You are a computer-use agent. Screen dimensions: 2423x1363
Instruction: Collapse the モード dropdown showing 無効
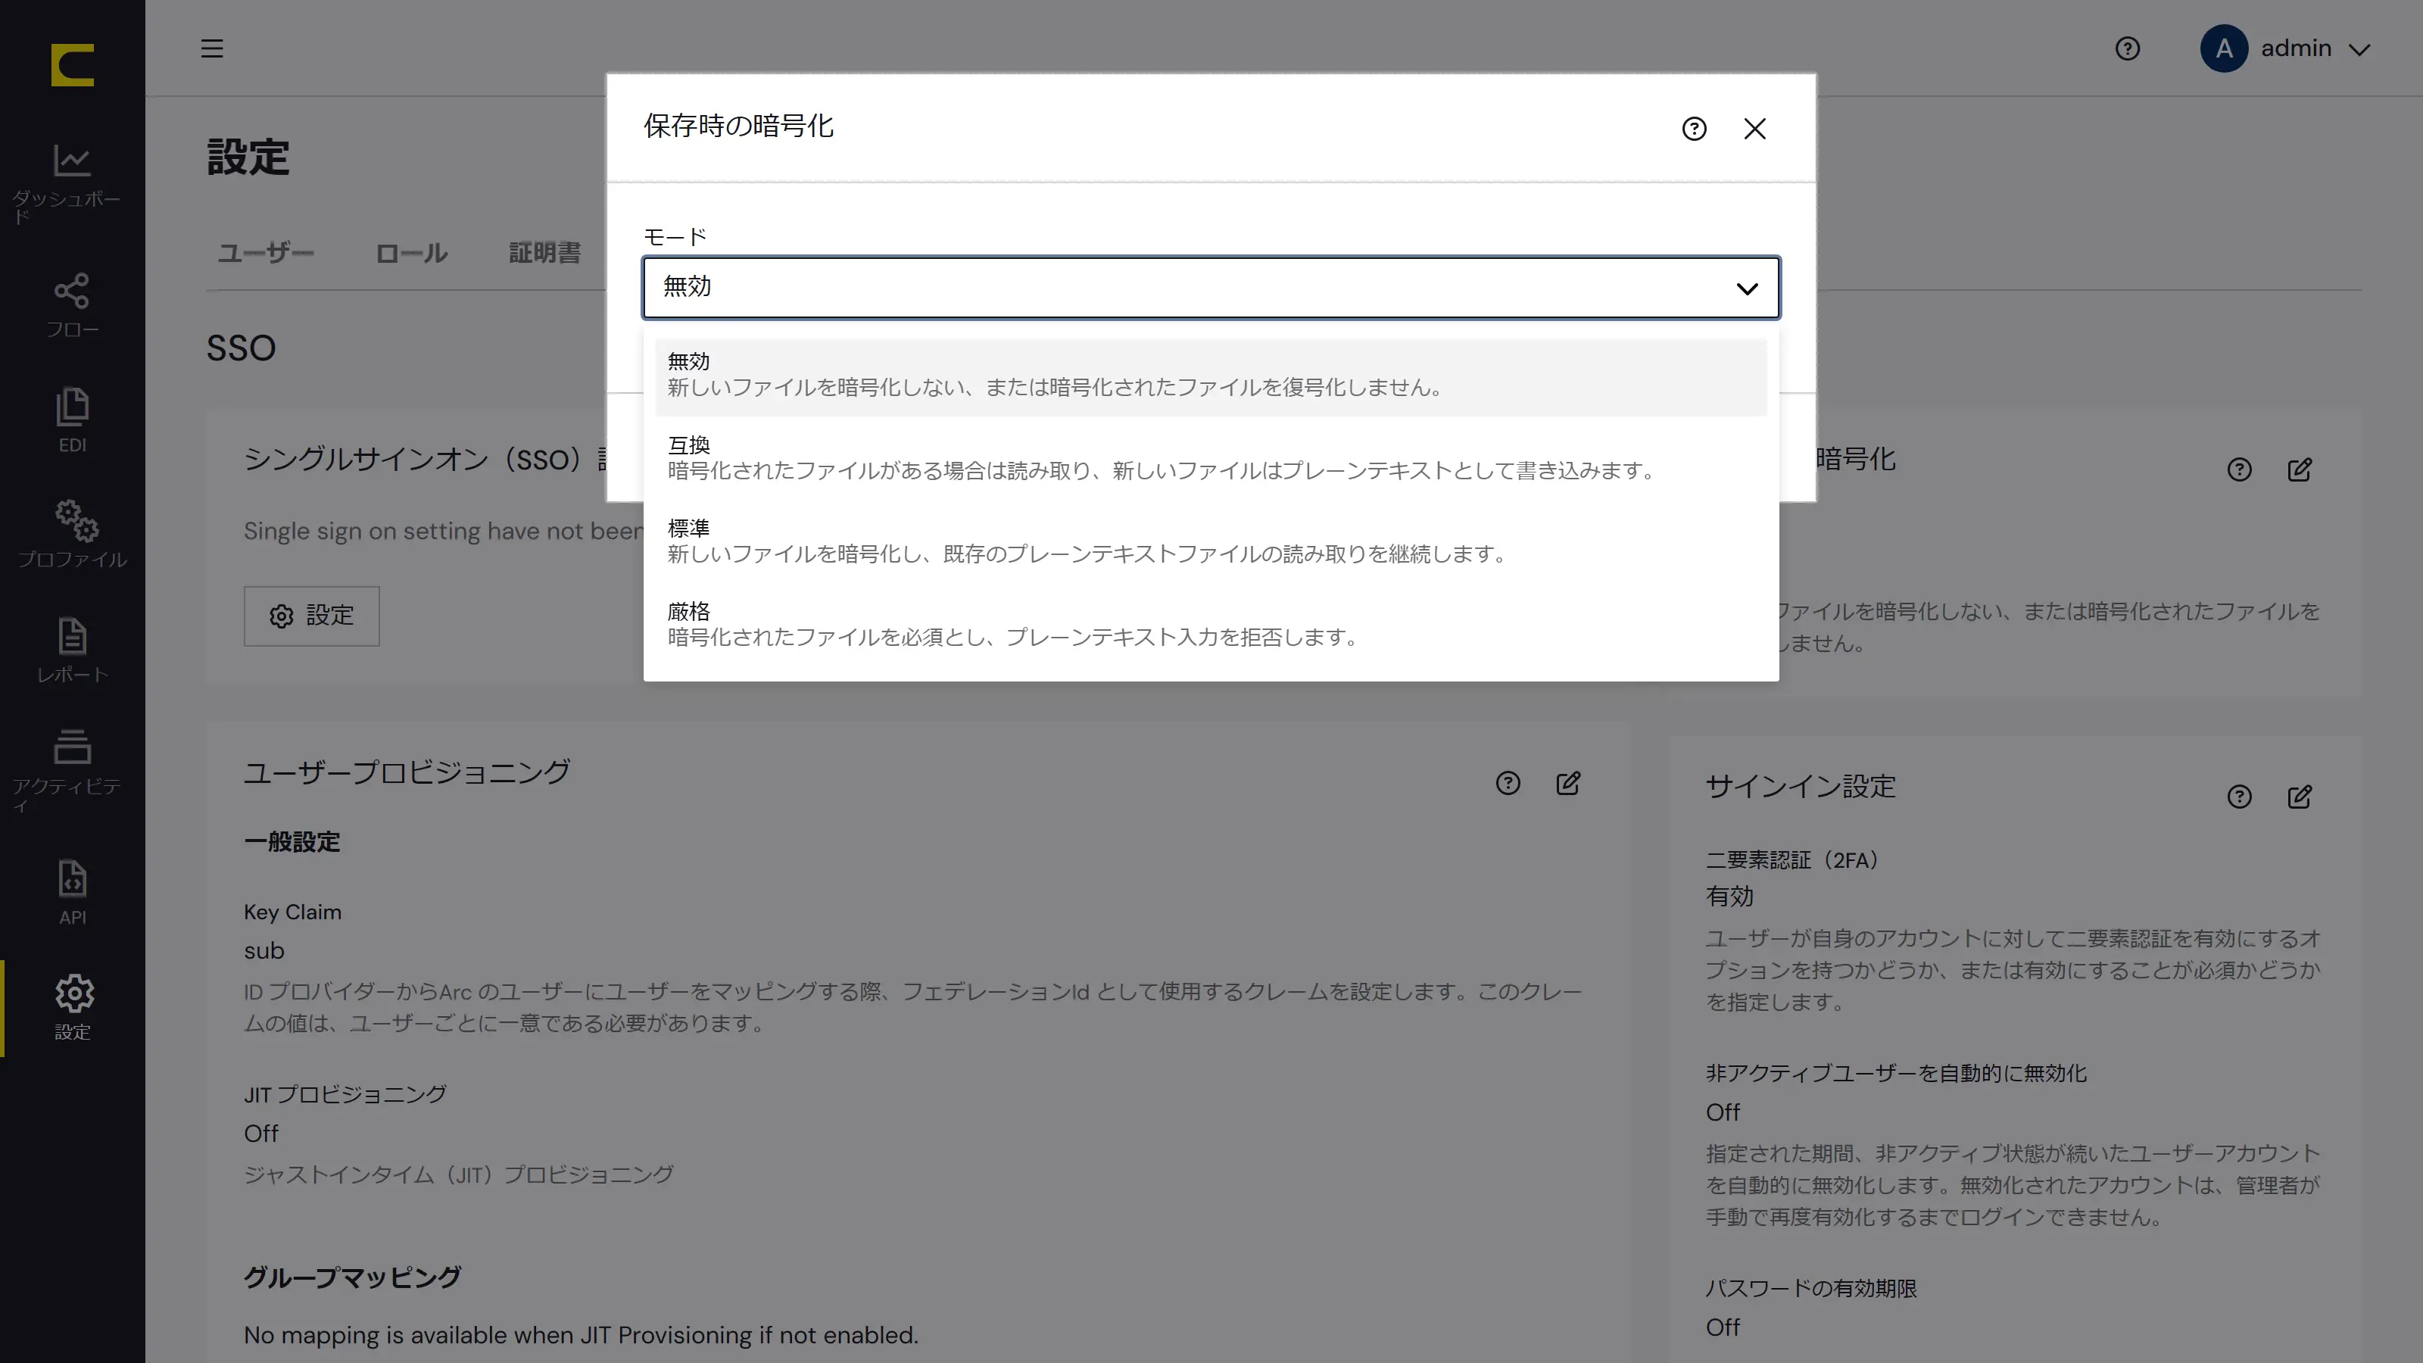coord(1211,287)
